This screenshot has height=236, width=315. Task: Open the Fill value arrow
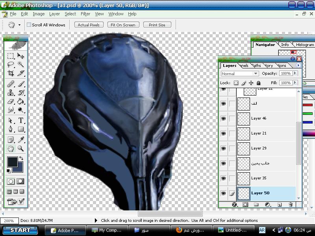[x=295, y=83]
